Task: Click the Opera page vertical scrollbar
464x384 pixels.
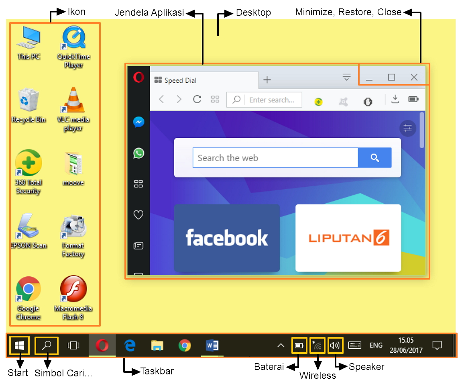Action: coord(422,130)
